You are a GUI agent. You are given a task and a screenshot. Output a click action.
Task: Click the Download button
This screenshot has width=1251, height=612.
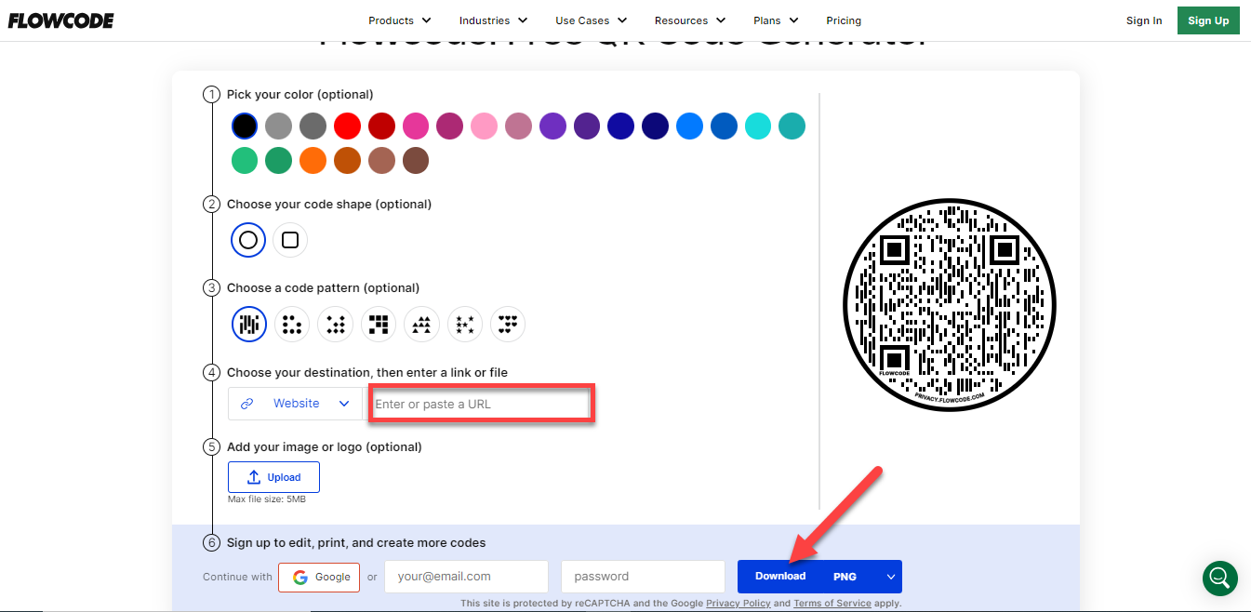pyautogui.click(x=780, y=577)
